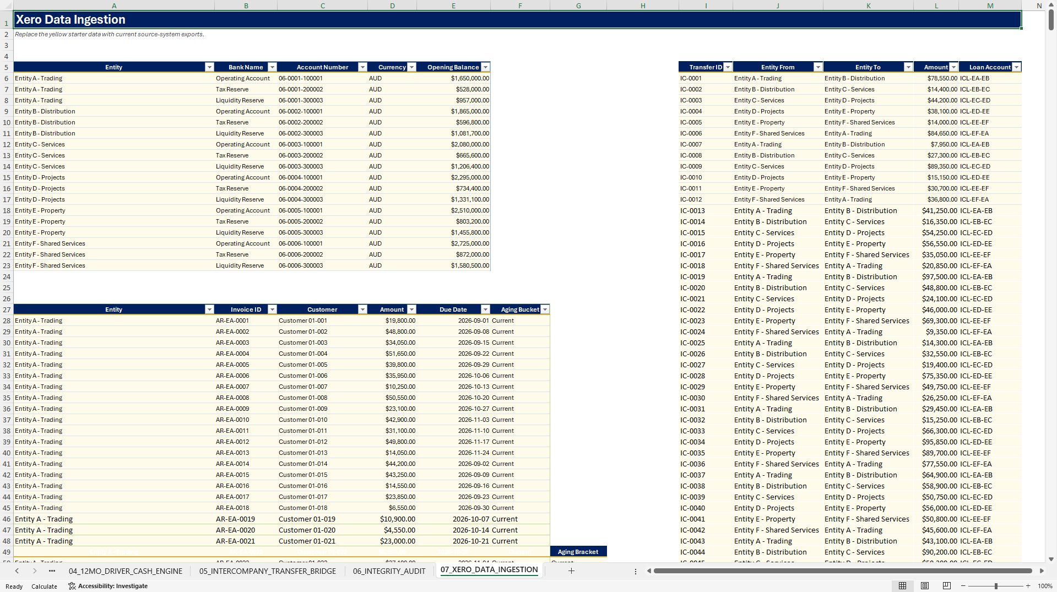This screenshot has height=592, width=1057.
Task: Click the zoom in plus icon
Action: 1028,586
